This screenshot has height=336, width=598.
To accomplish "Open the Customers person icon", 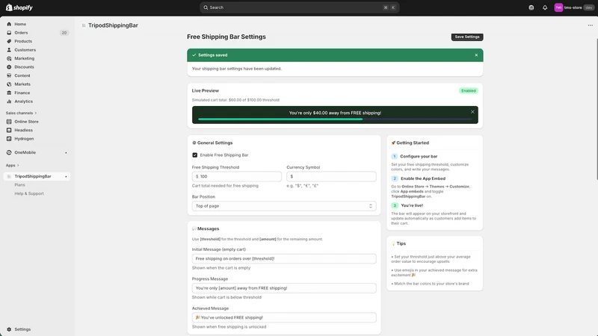I will tap(9, 50).
